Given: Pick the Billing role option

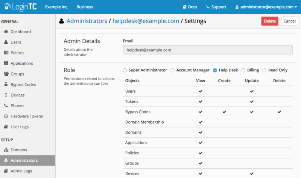Looking at the screenshot, I should pyautogui.click(x=243, y=70).
